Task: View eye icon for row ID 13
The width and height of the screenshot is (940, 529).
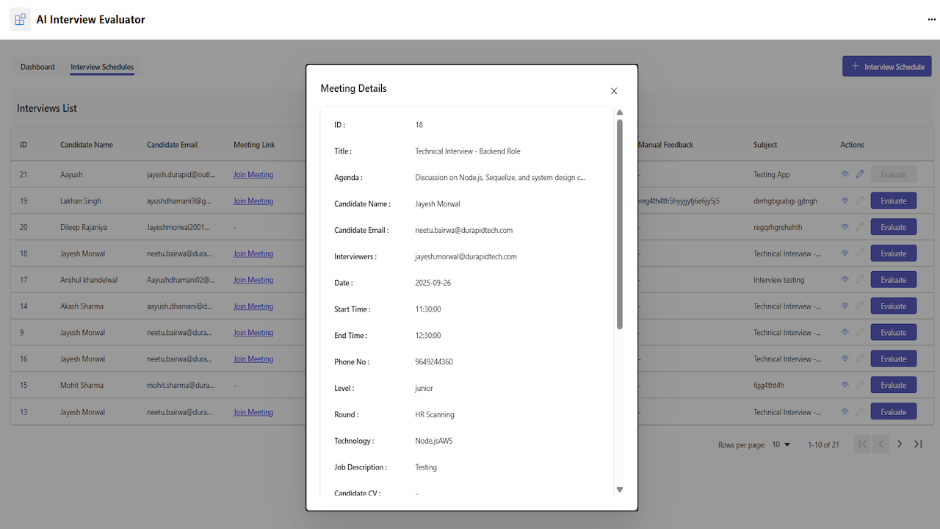Action: pos(845,411)
